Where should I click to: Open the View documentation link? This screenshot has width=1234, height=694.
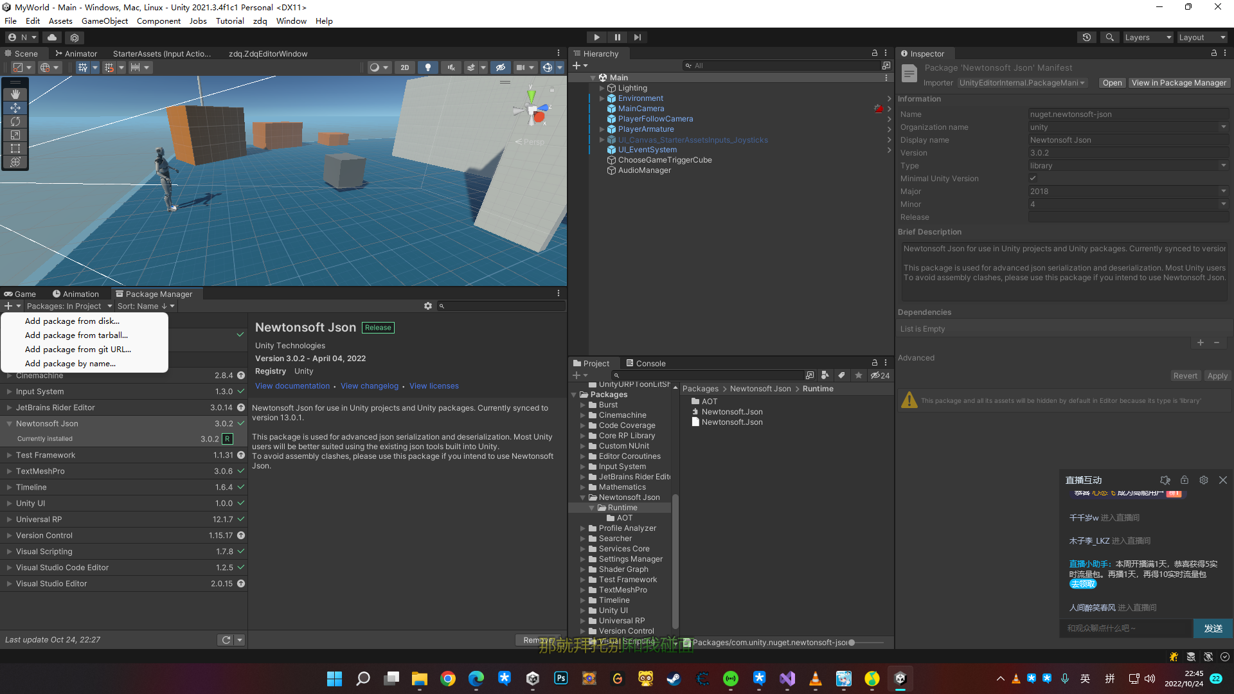pos(292,386)
